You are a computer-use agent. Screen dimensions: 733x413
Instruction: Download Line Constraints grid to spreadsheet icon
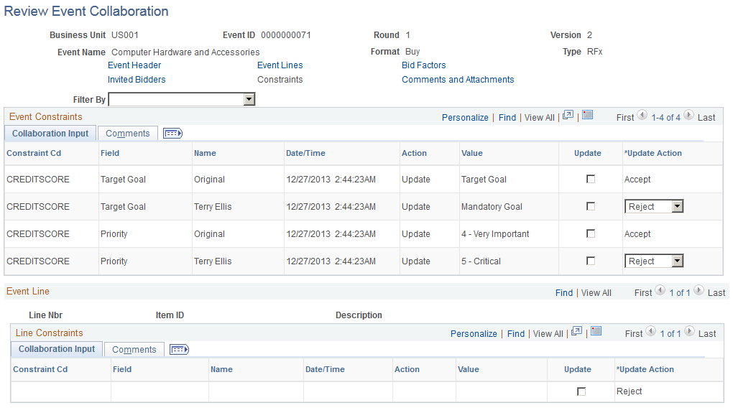[x=596, y=331]
